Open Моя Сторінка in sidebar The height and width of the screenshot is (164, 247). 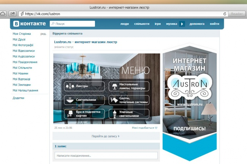click(x=22, y=34)
